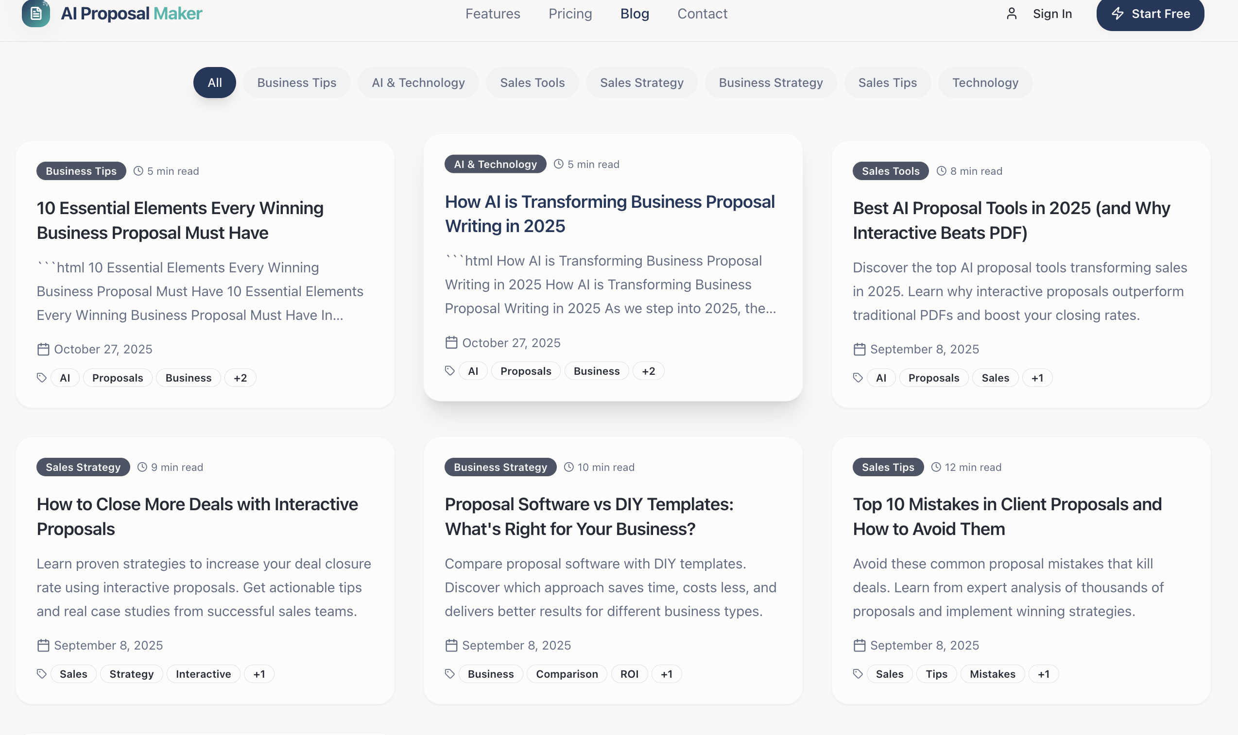Click the calendar icon next to October 27, 2025
Viewport: 1238px width, 735px height.
(43, 349)
